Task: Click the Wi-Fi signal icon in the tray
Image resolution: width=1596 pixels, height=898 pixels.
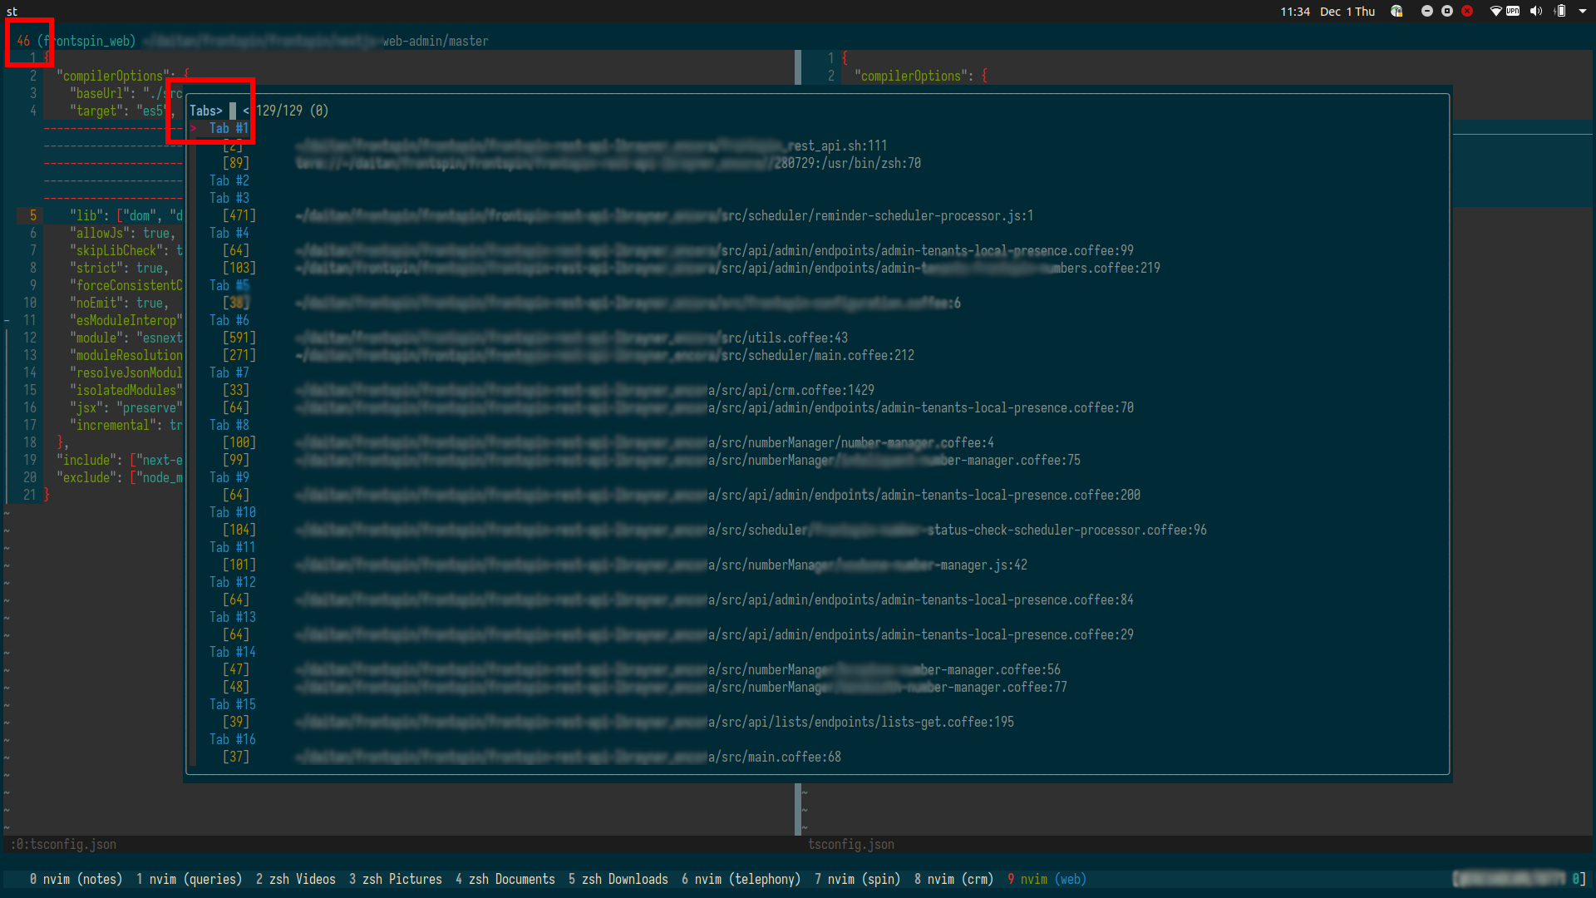Action: pos(1495,12)
